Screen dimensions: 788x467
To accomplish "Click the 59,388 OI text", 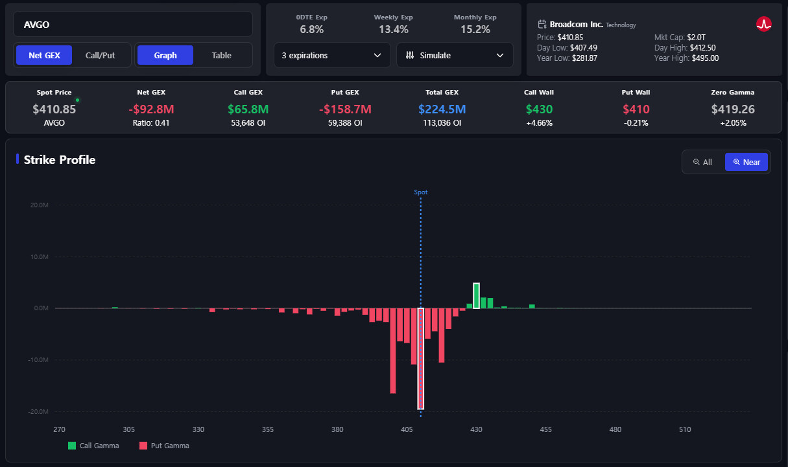I will (345, 123).
